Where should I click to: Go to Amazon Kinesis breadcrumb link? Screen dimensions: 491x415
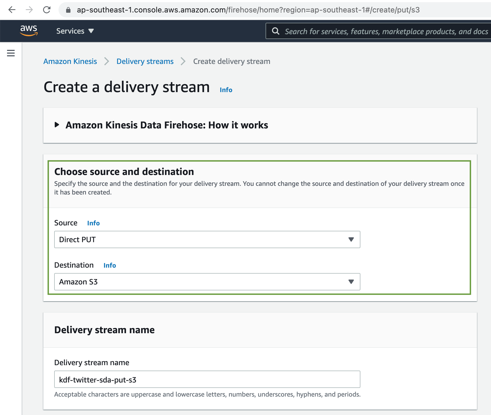pyautogui.click(x=70, y=61)
